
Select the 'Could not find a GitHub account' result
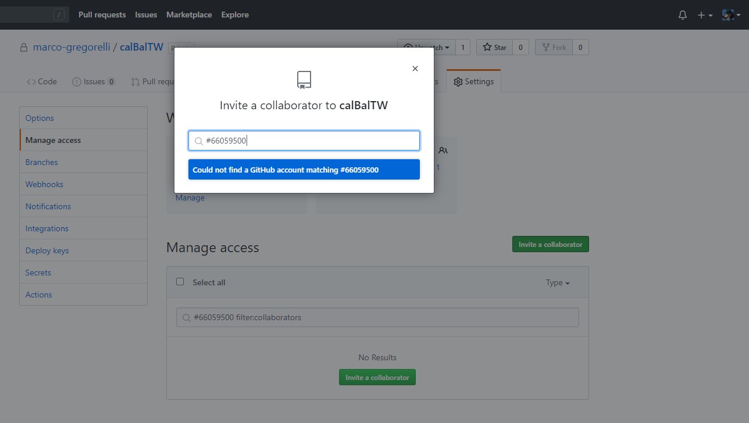pos(304,170)
